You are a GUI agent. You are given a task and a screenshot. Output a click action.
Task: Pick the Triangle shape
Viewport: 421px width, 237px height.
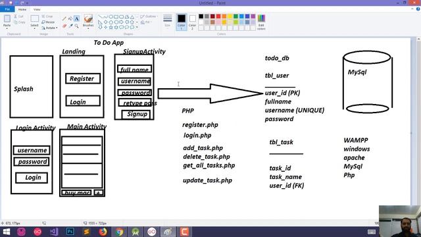132,16
